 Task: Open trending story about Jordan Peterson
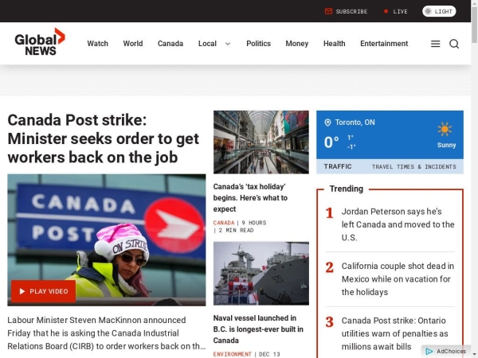(398, 224)
